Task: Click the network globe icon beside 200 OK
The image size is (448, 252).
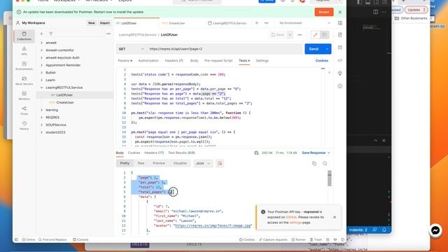Action: tap(257, 153)
